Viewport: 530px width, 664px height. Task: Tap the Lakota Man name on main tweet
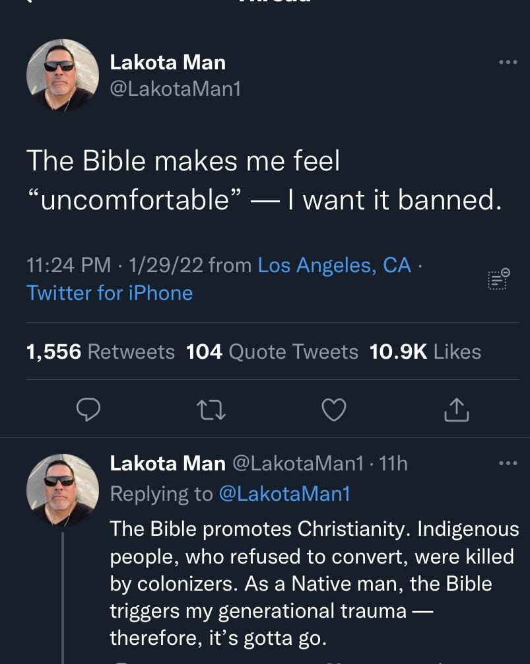click(168, 63)
